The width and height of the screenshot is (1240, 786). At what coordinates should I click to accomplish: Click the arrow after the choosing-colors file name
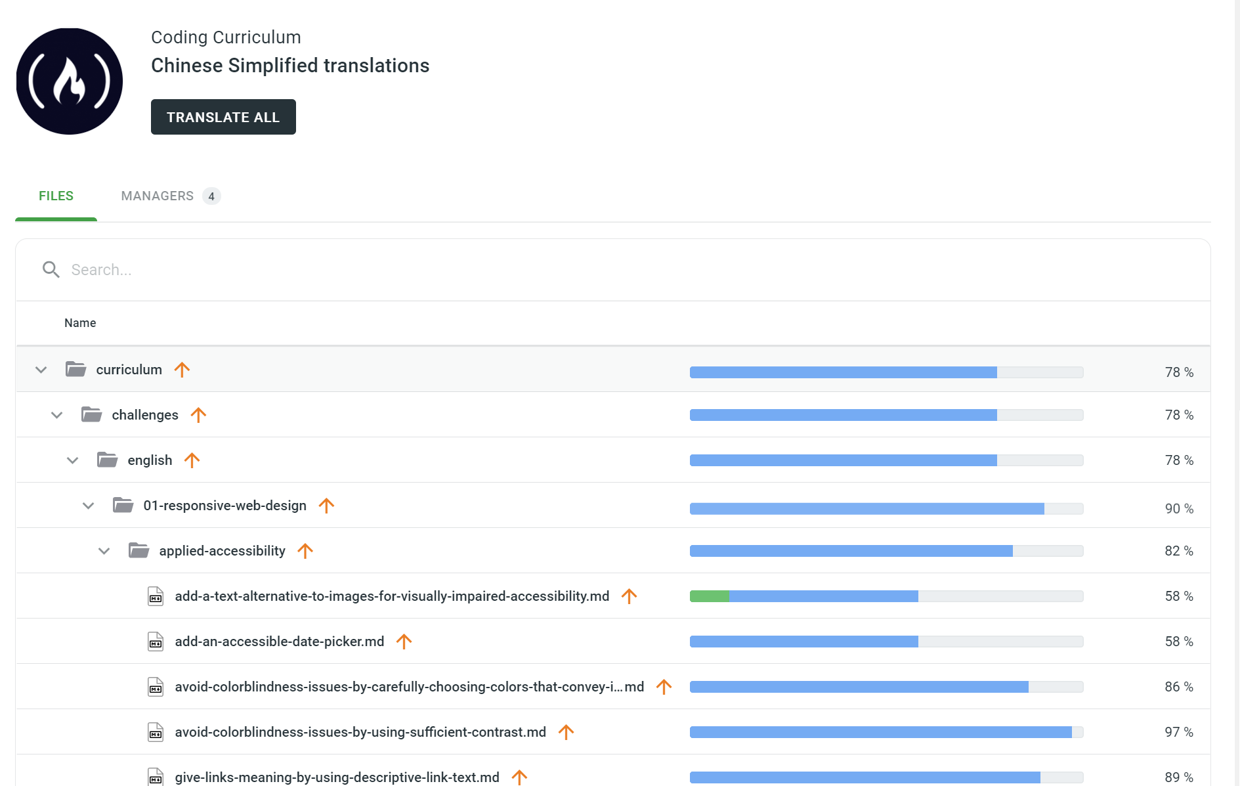point(664,687)
